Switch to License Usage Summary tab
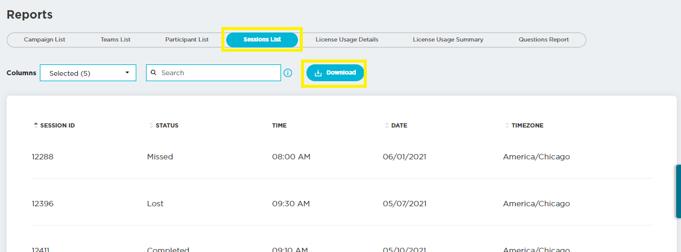Screen dimensions: 681x252 [448, 40]
